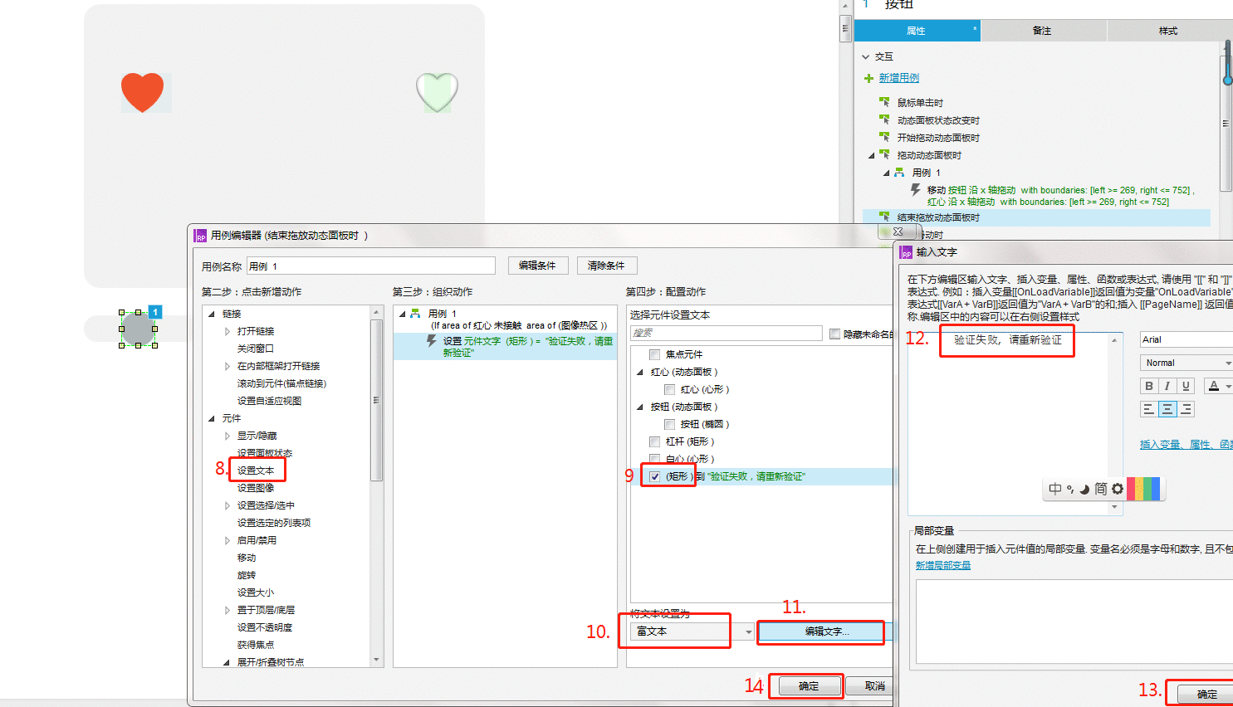Select the white heart shape on canvas

[x=437, y=91]
